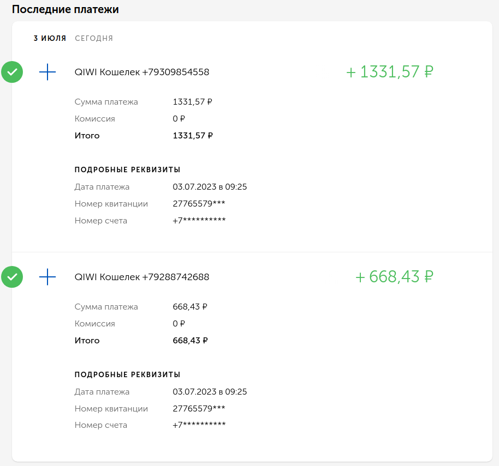Click Номер счета label in second payment
This screenshot has width=499, height=466.
100,425
